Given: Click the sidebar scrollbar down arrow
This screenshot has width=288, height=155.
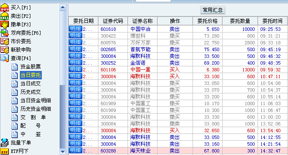Looking at the screenshot, I should [x=62, y=152].
